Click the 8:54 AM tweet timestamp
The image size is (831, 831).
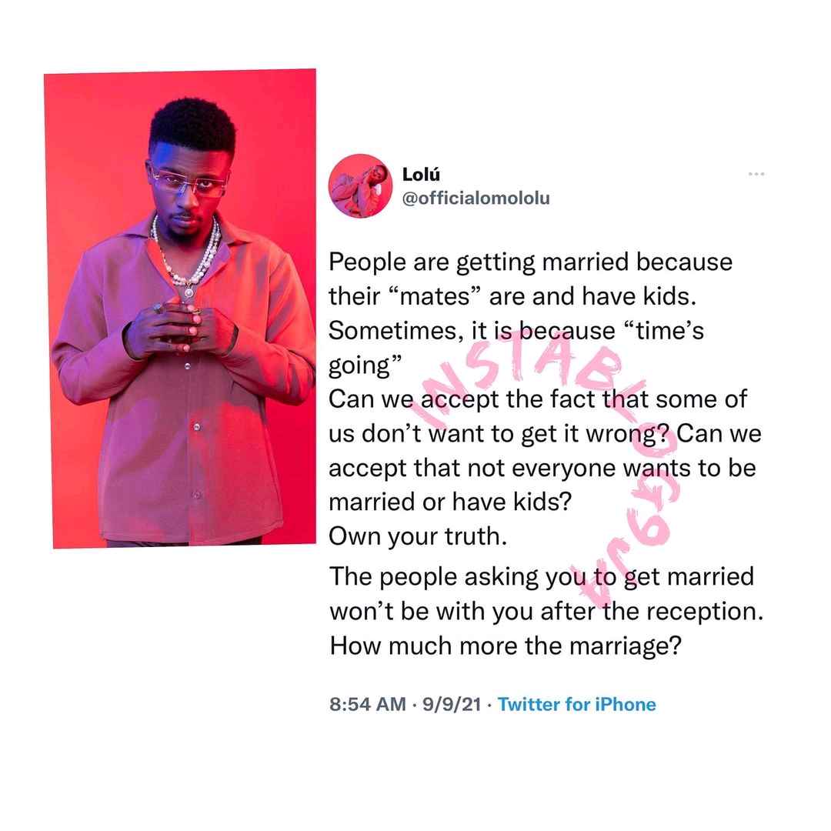367,704
